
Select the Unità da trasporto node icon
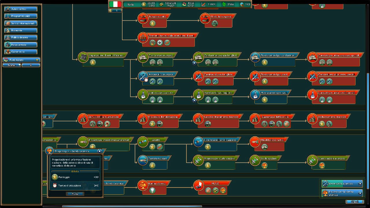[x=205, y=18]
